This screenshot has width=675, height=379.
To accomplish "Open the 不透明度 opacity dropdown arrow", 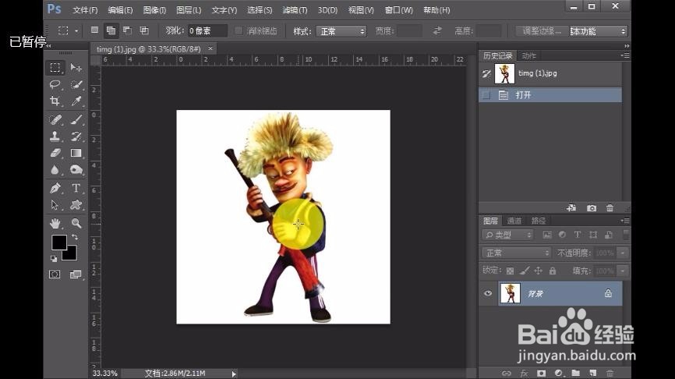I will point(623,253).
